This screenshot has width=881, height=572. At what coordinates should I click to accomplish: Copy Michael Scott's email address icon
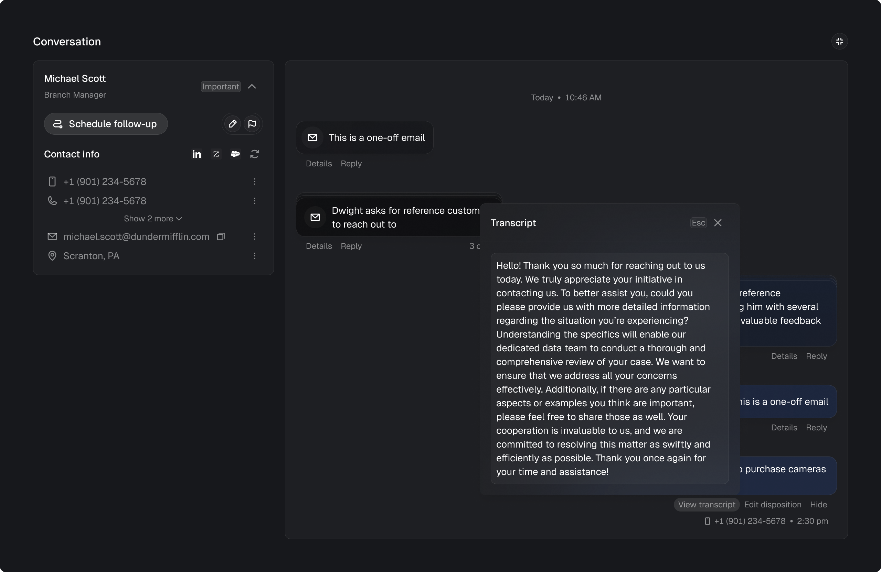(x=221, y=236)
